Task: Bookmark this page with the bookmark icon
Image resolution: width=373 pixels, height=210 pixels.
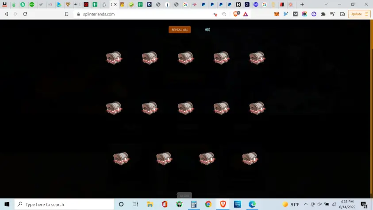Action: pos(67,14)
